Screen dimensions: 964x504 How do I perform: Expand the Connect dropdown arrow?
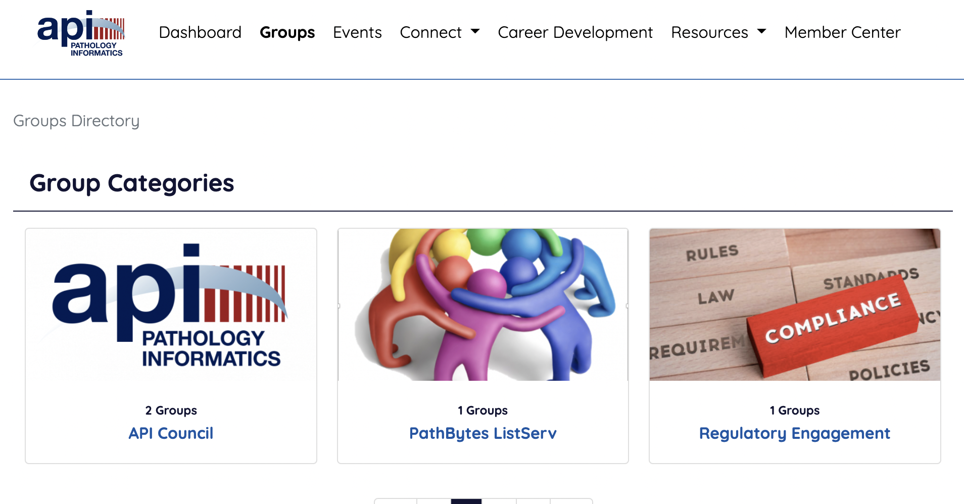475,31
